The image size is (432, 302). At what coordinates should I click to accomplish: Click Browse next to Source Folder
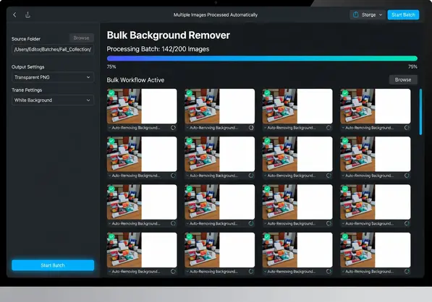coord(81,38)
